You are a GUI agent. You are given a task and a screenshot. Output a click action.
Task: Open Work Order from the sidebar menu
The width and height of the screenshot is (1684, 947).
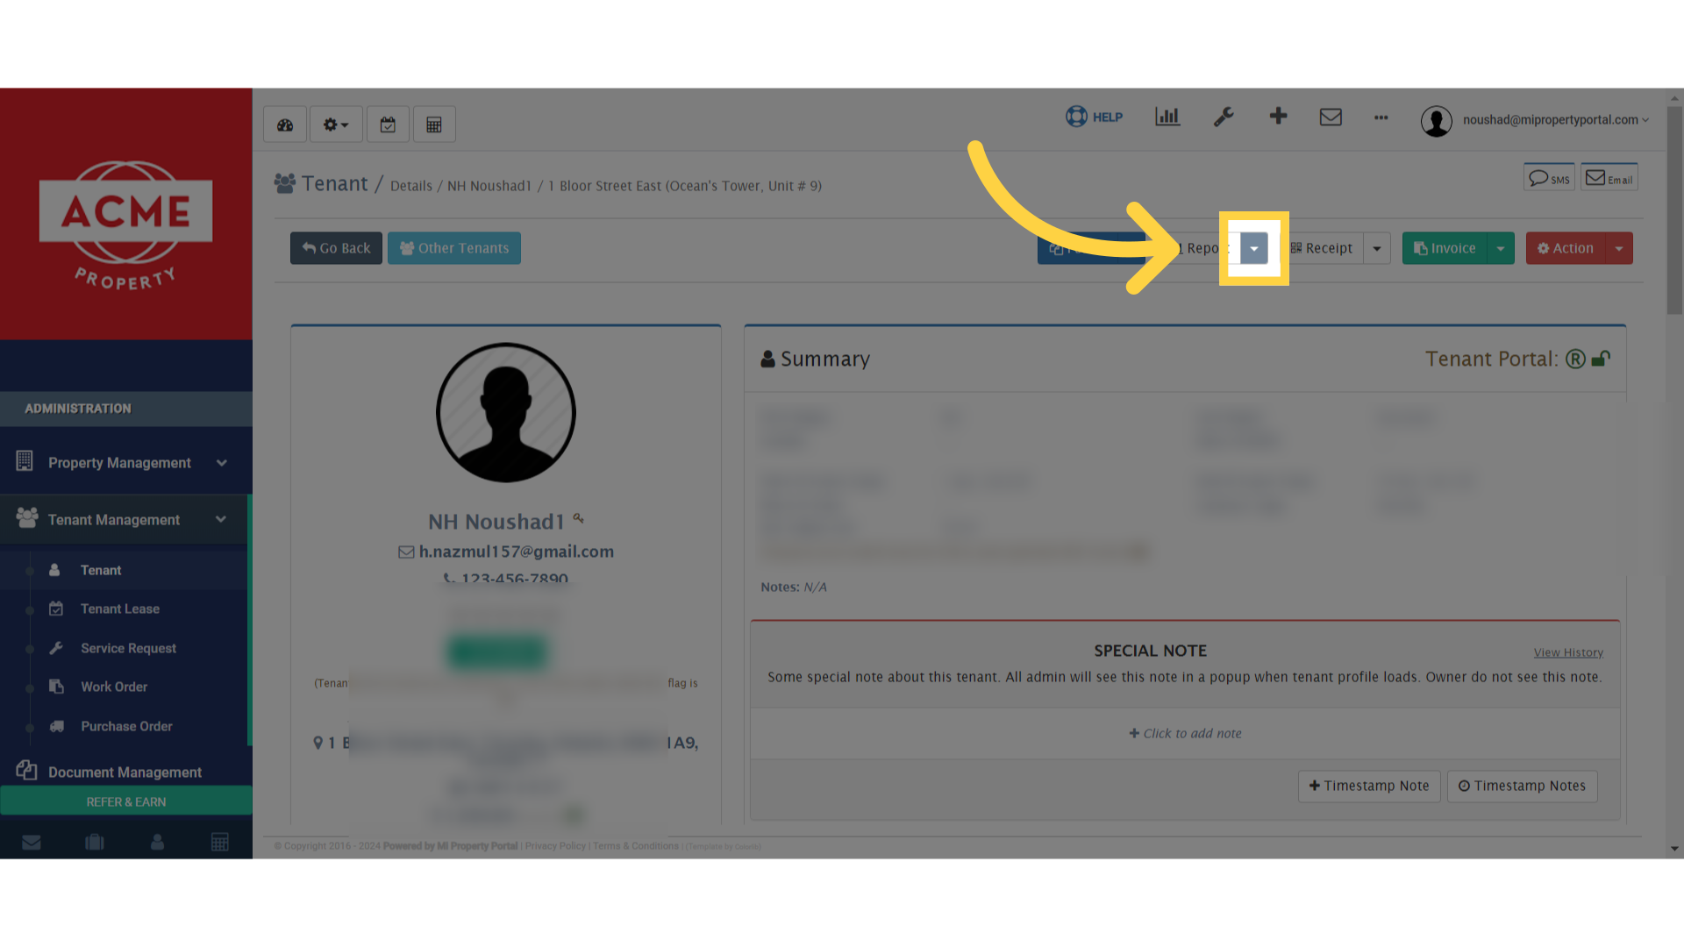pos(113,687)
